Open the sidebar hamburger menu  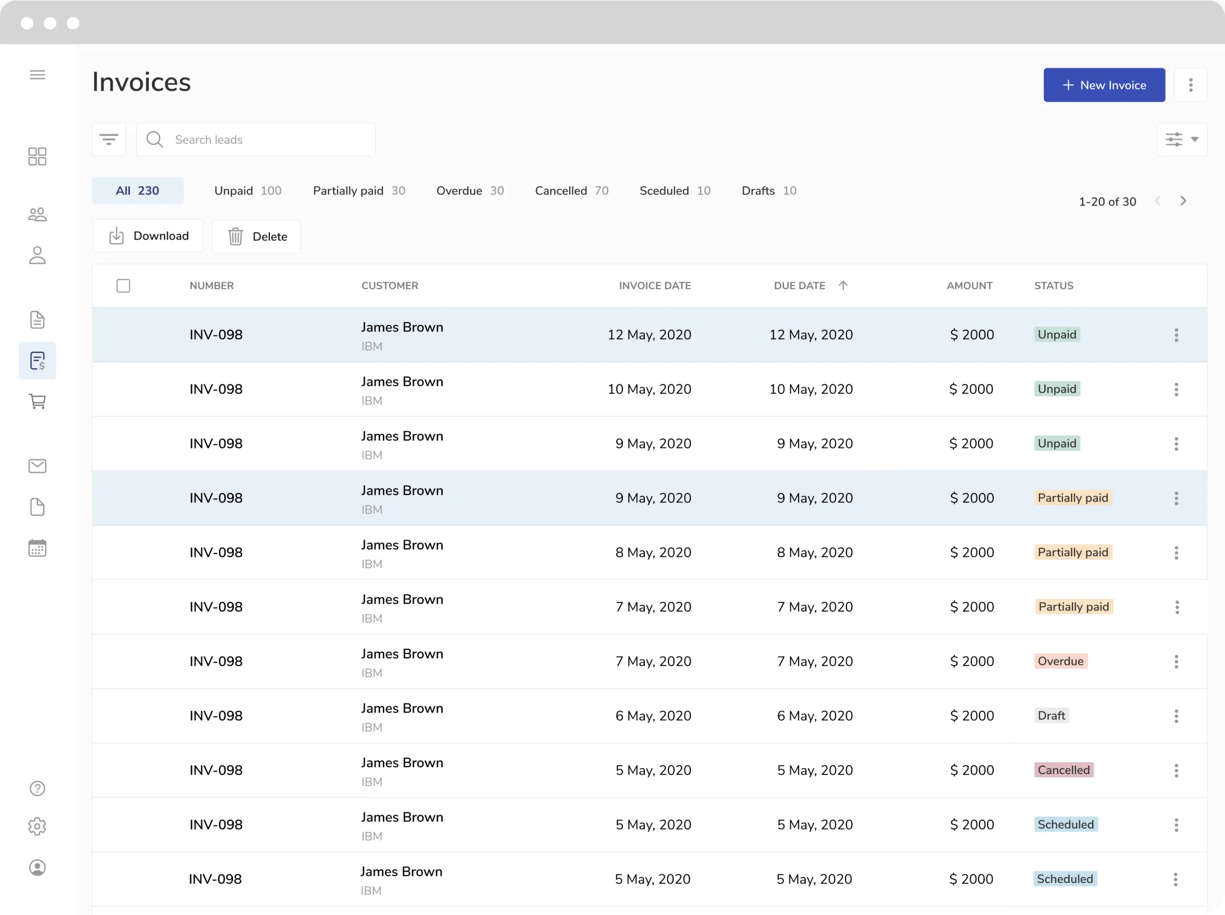pos(37,74)
